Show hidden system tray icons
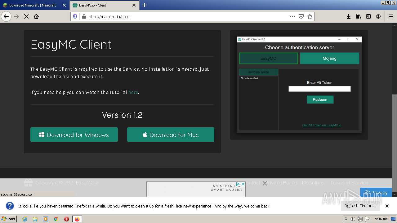397x223 pixels. point(346,219)
